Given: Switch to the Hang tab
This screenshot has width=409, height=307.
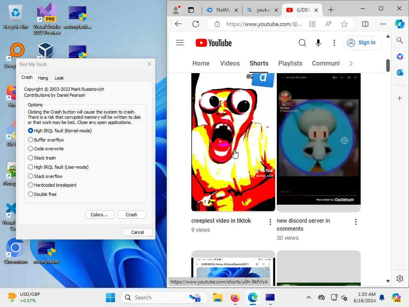Looking at the screenshot, I should click(43, 78).
